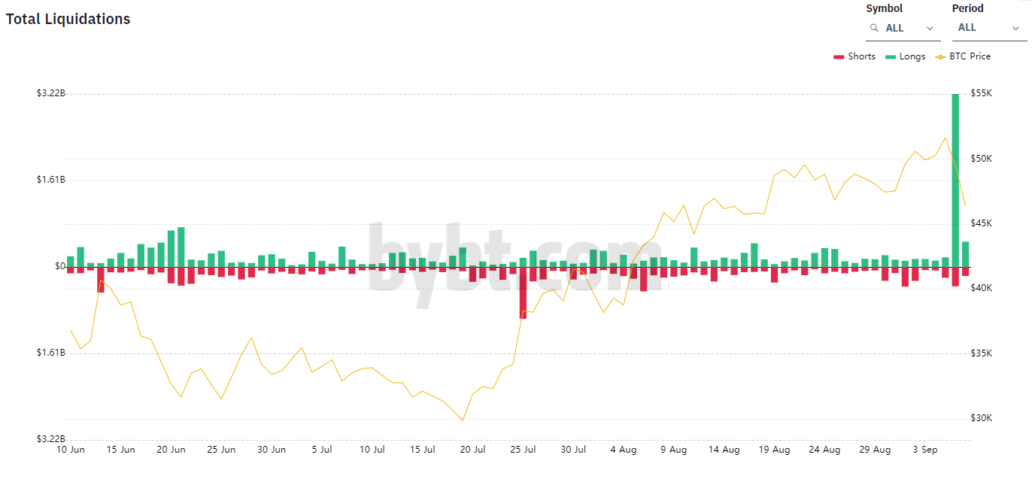This screenshot has width=1035, height=485.
Task: Click the $0 left axis label
Action: tap(60, 266)
